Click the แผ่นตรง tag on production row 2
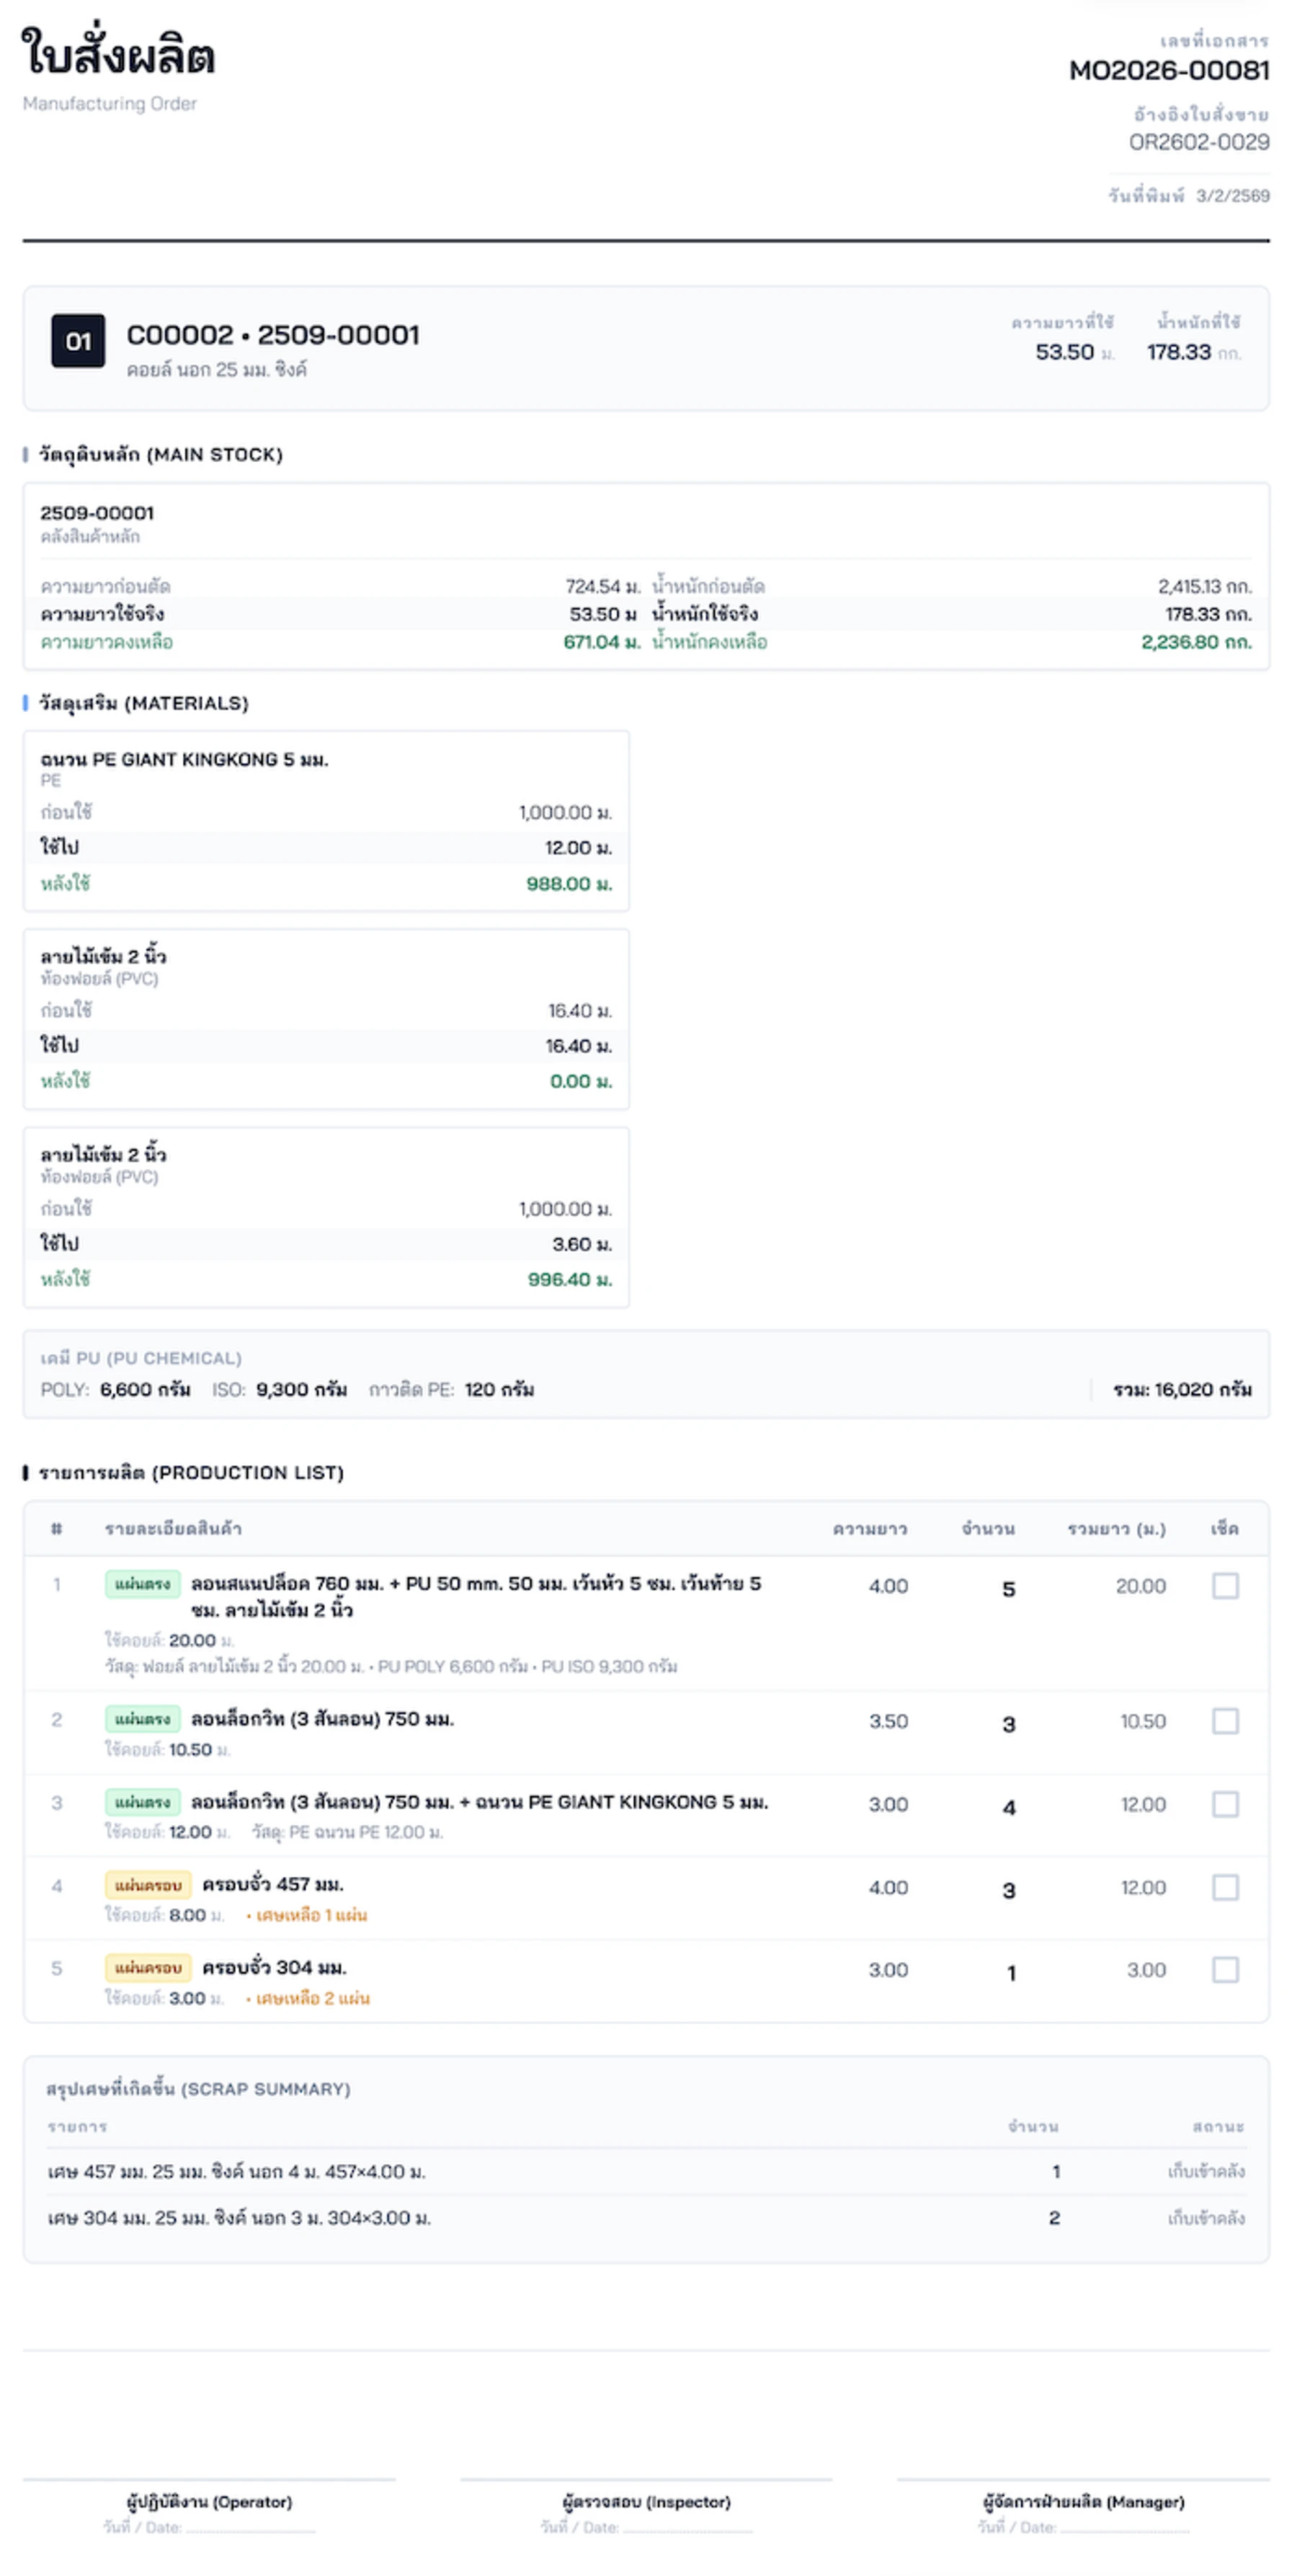1297x2576 pixels. click(x=143, y=1719)
